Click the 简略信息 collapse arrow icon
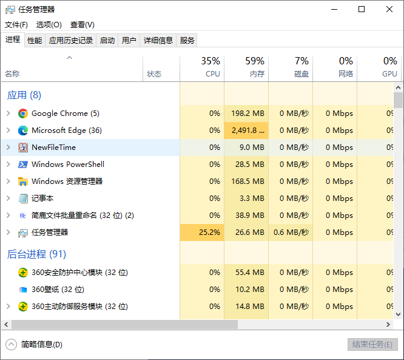This screenshot has width=404, height=360. (x=11, y=345)
